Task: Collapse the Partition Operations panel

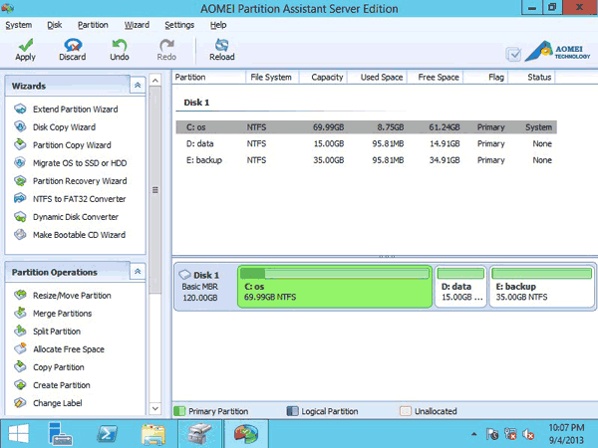Action: (x=138, y=272)
